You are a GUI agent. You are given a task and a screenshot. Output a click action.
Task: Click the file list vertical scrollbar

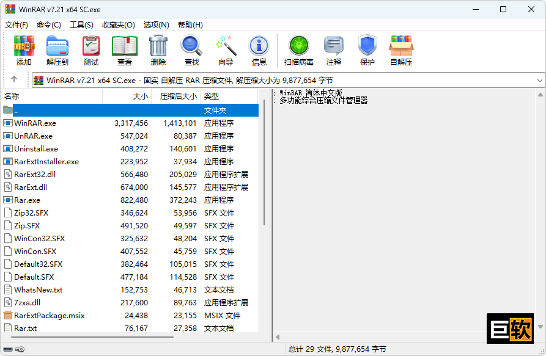click(264, 162)
